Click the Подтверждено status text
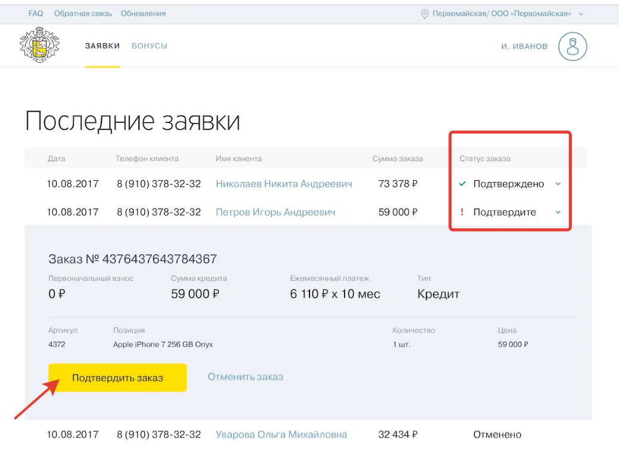The width and height of the screenshot is (619, 457). (509, 184)
